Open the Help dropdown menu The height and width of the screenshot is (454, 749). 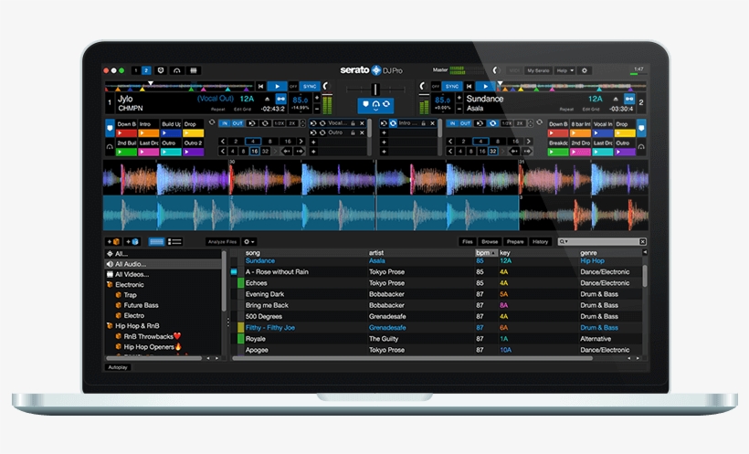(x=564, y=70)
